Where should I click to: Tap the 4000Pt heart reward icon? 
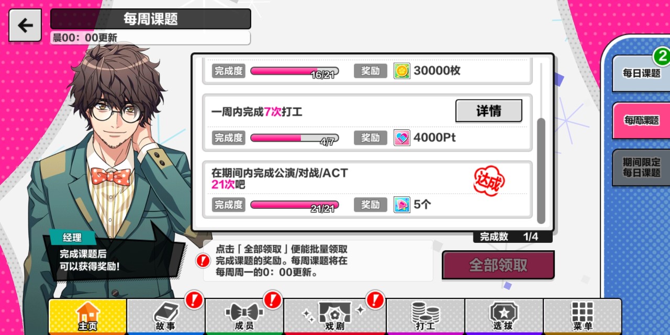pos(401,138)
